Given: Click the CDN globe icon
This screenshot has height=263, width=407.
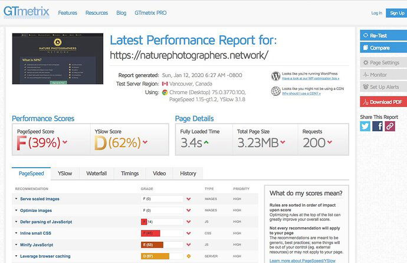Looking at the screenshot, I should click(x=275, y=91).
